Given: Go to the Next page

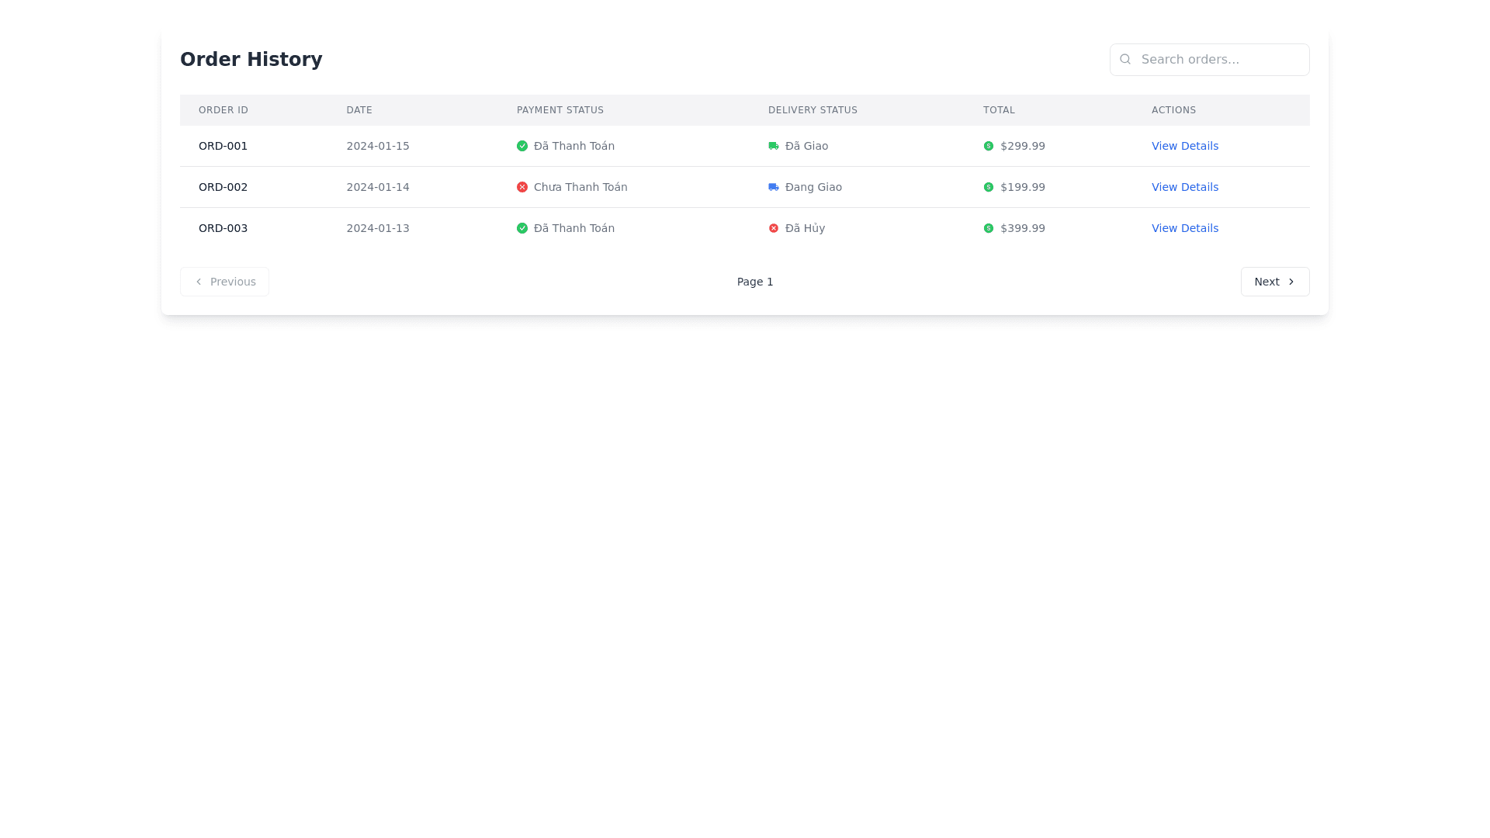Looking at the screenshot, I should (x=1274, y=282).
